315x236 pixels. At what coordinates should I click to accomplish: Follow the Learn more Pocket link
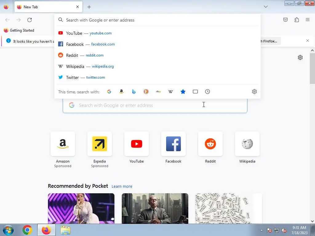[122, 187]
